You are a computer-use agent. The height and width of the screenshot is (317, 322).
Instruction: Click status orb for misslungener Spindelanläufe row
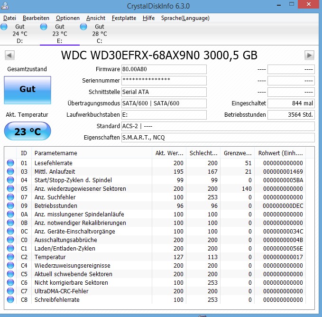click(10, 214)
